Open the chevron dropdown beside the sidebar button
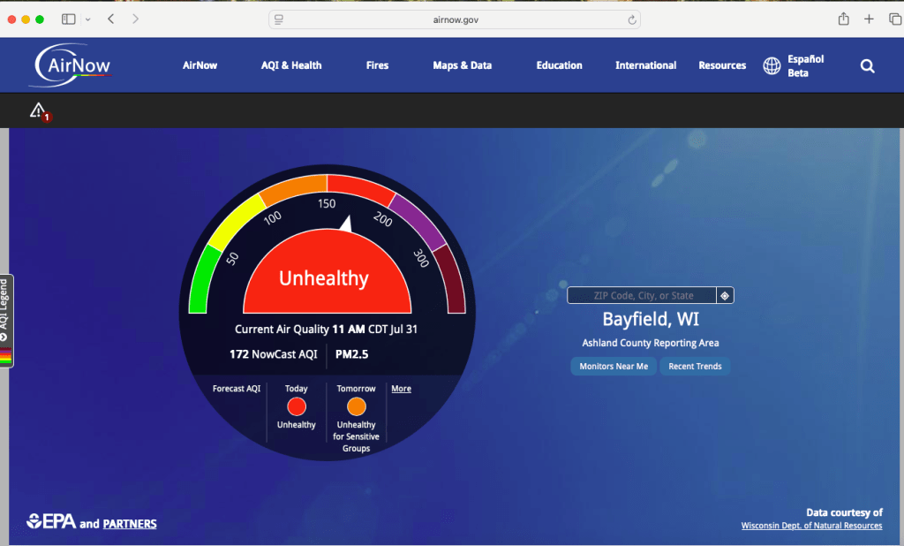The width and height of the screenshot is (904, 546). pyautogui.click(x=87, y=18)
